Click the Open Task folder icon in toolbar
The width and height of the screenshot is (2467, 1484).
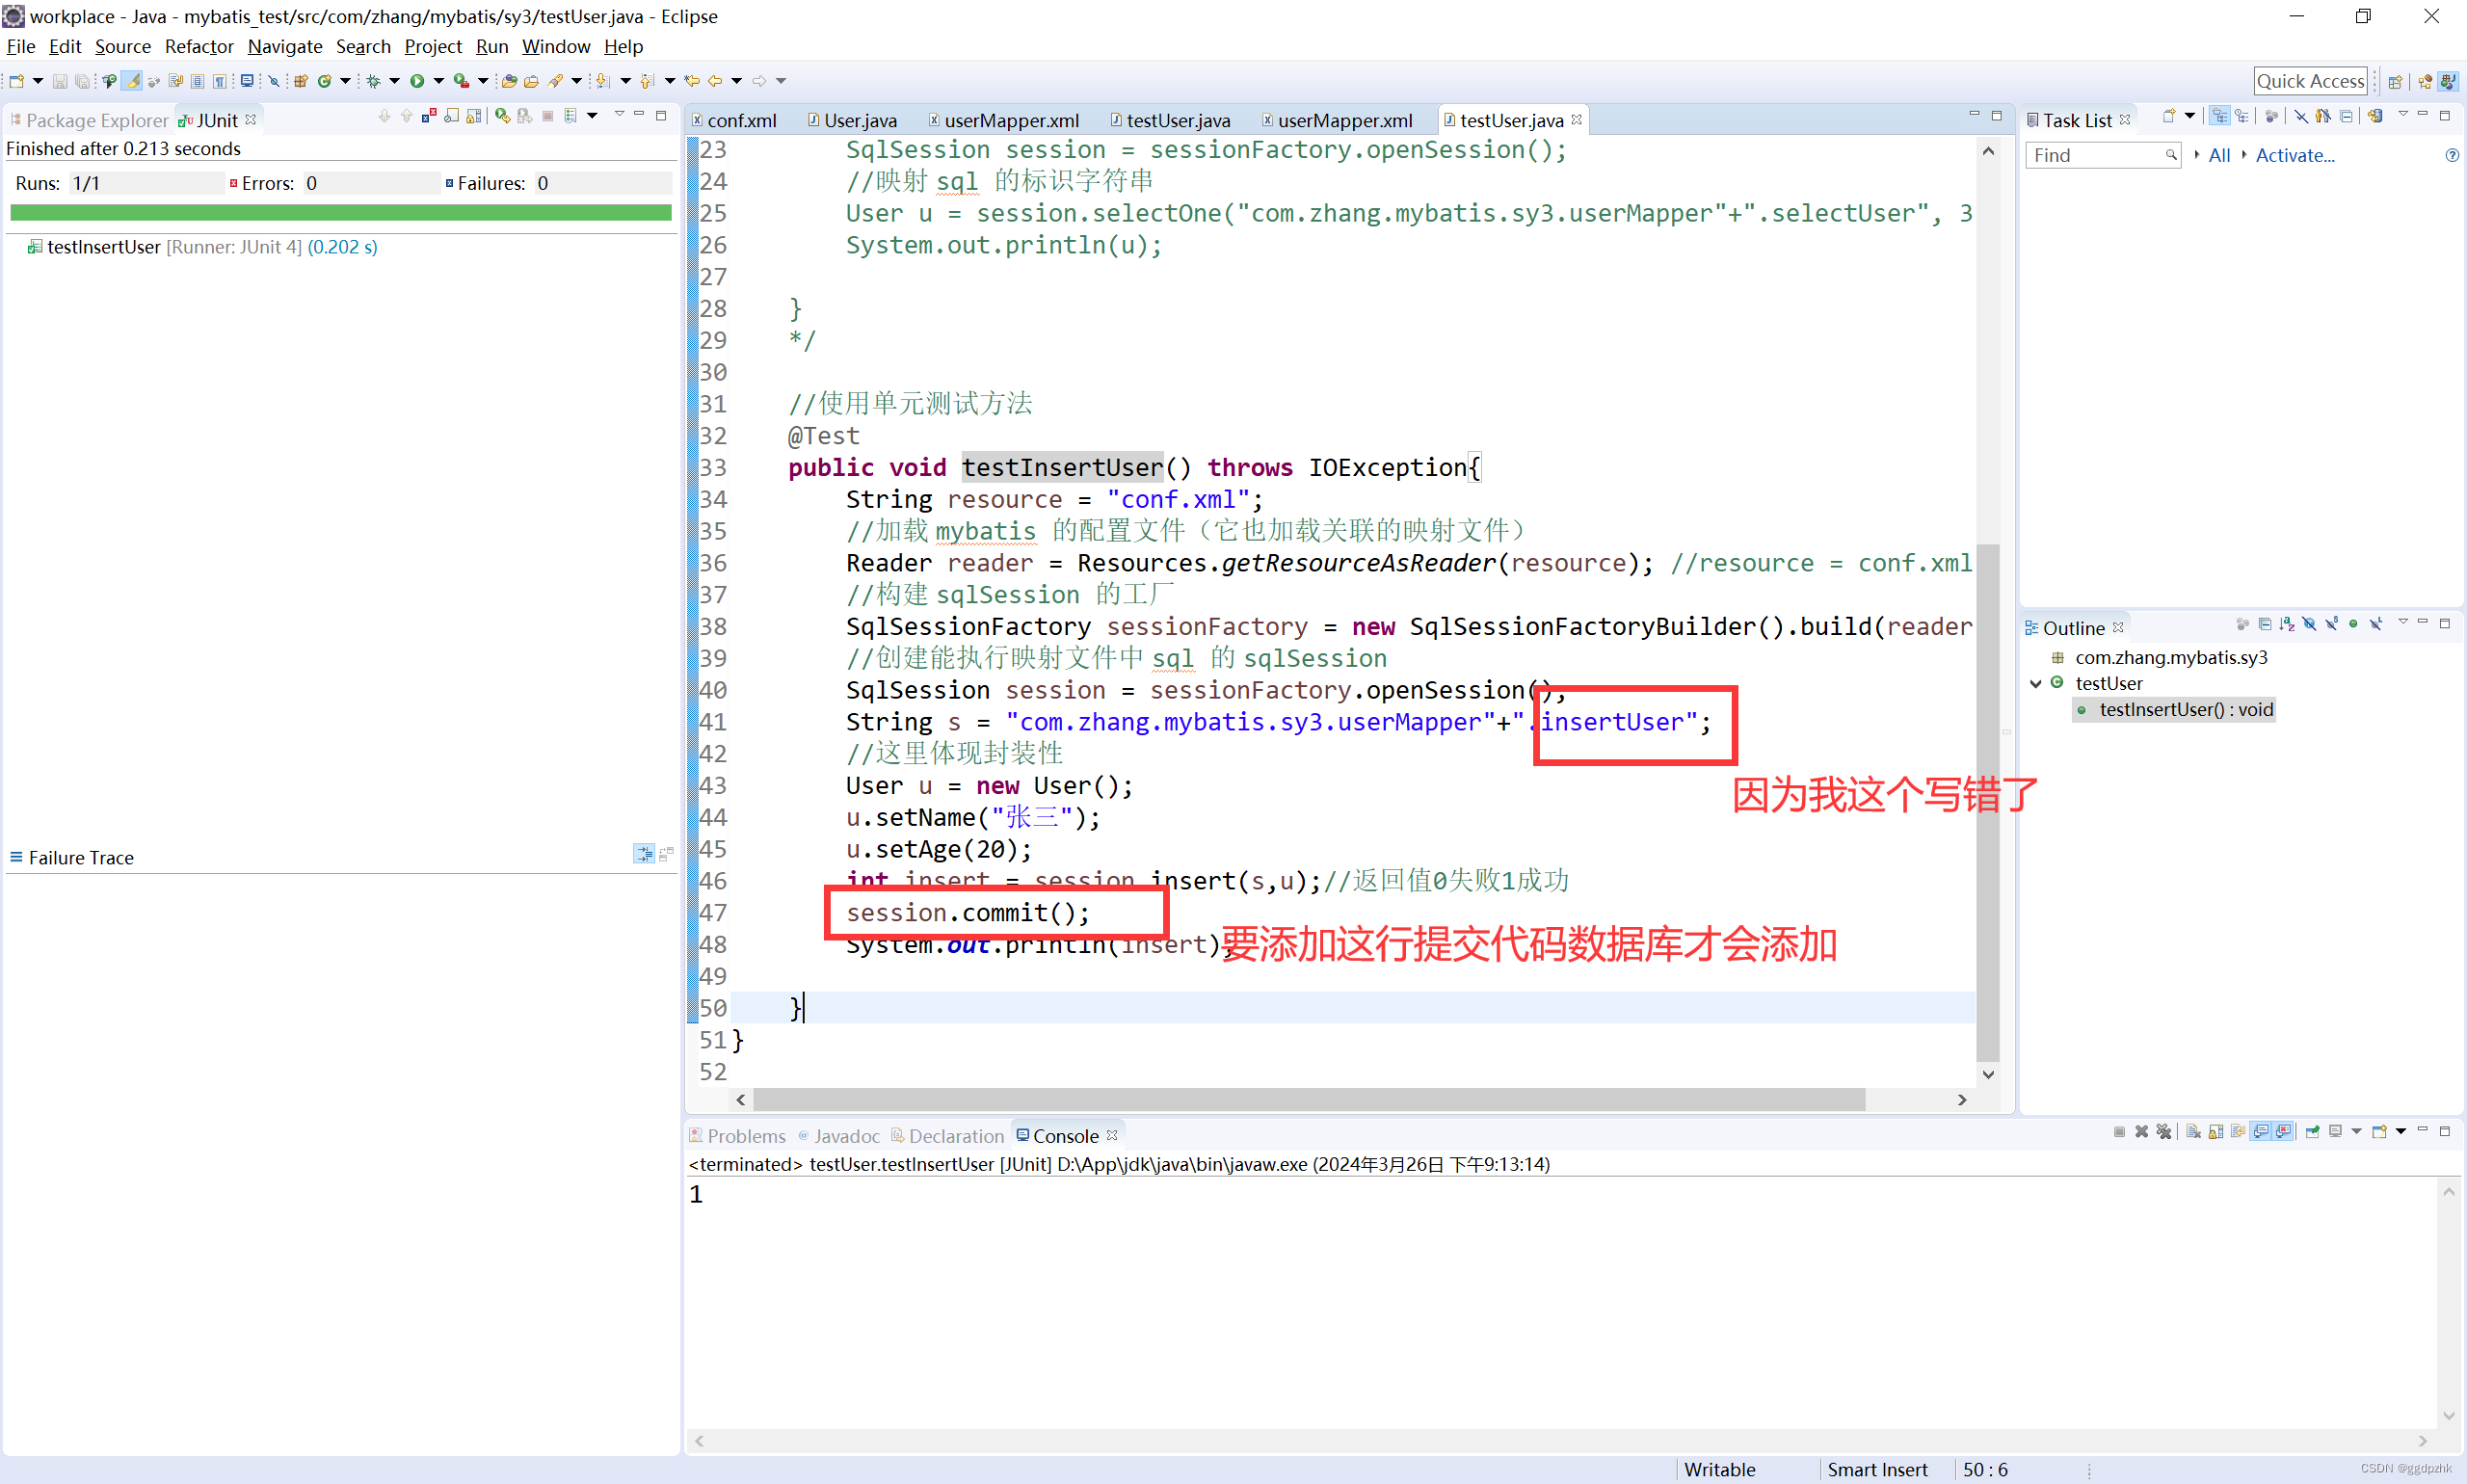(x=531, y=81)
